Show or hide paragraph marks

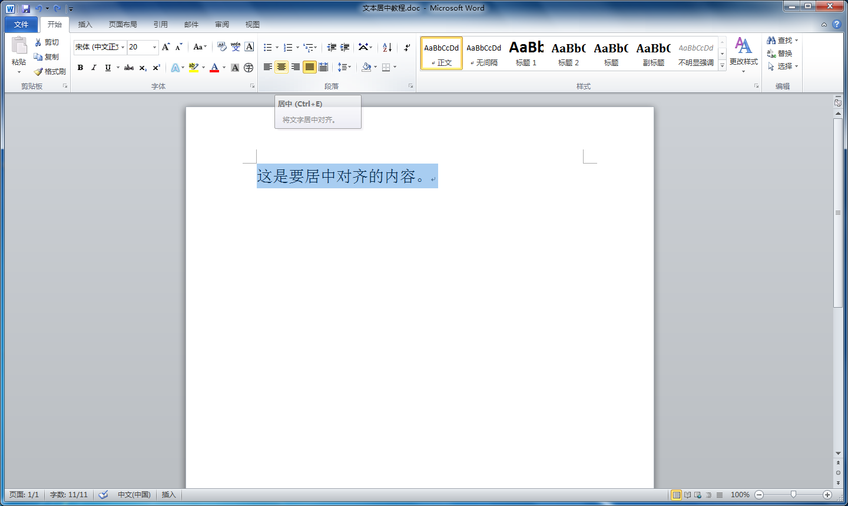click(x=407, y=47)
